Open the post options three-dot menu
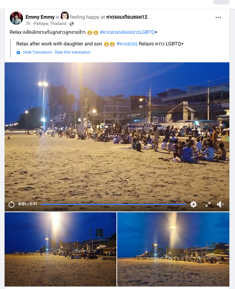This screenshot has width=235, height=289. 218,17
